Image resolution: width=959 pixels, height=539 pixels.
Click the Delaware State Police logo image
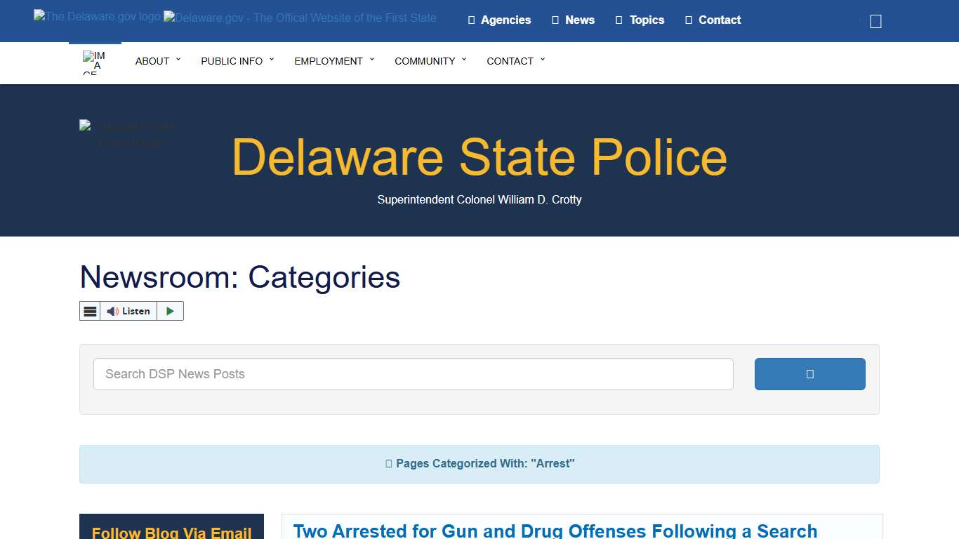127,133
